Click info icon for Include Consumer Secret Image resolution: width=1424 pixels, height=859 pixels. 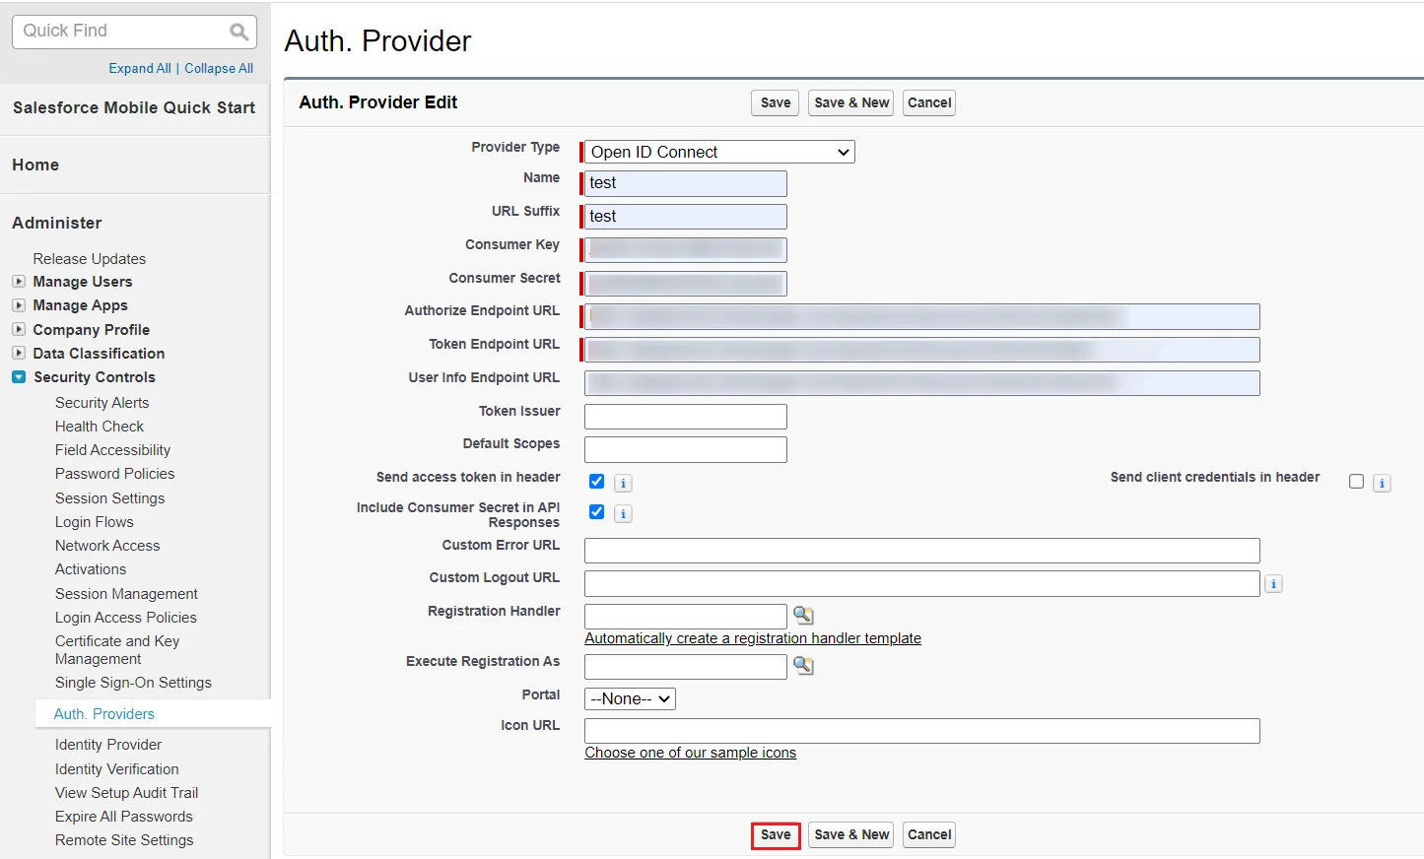click(623, 513)
